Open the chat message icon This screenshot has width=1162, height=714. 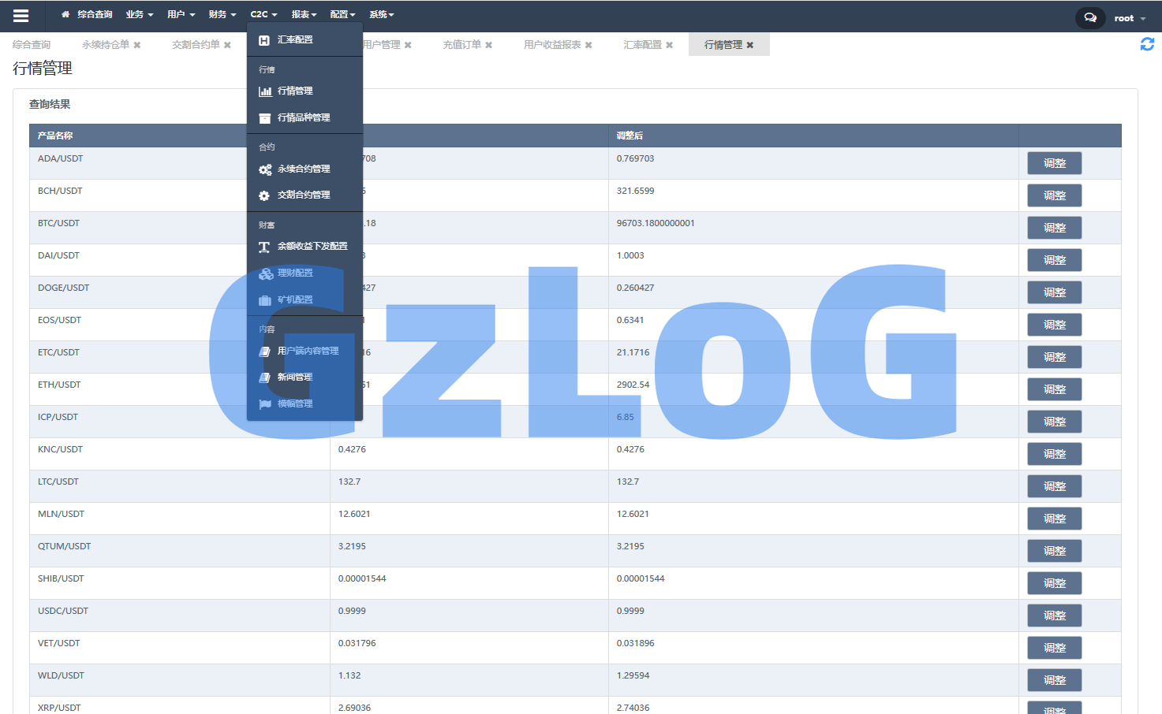(x=1089, y=17)
